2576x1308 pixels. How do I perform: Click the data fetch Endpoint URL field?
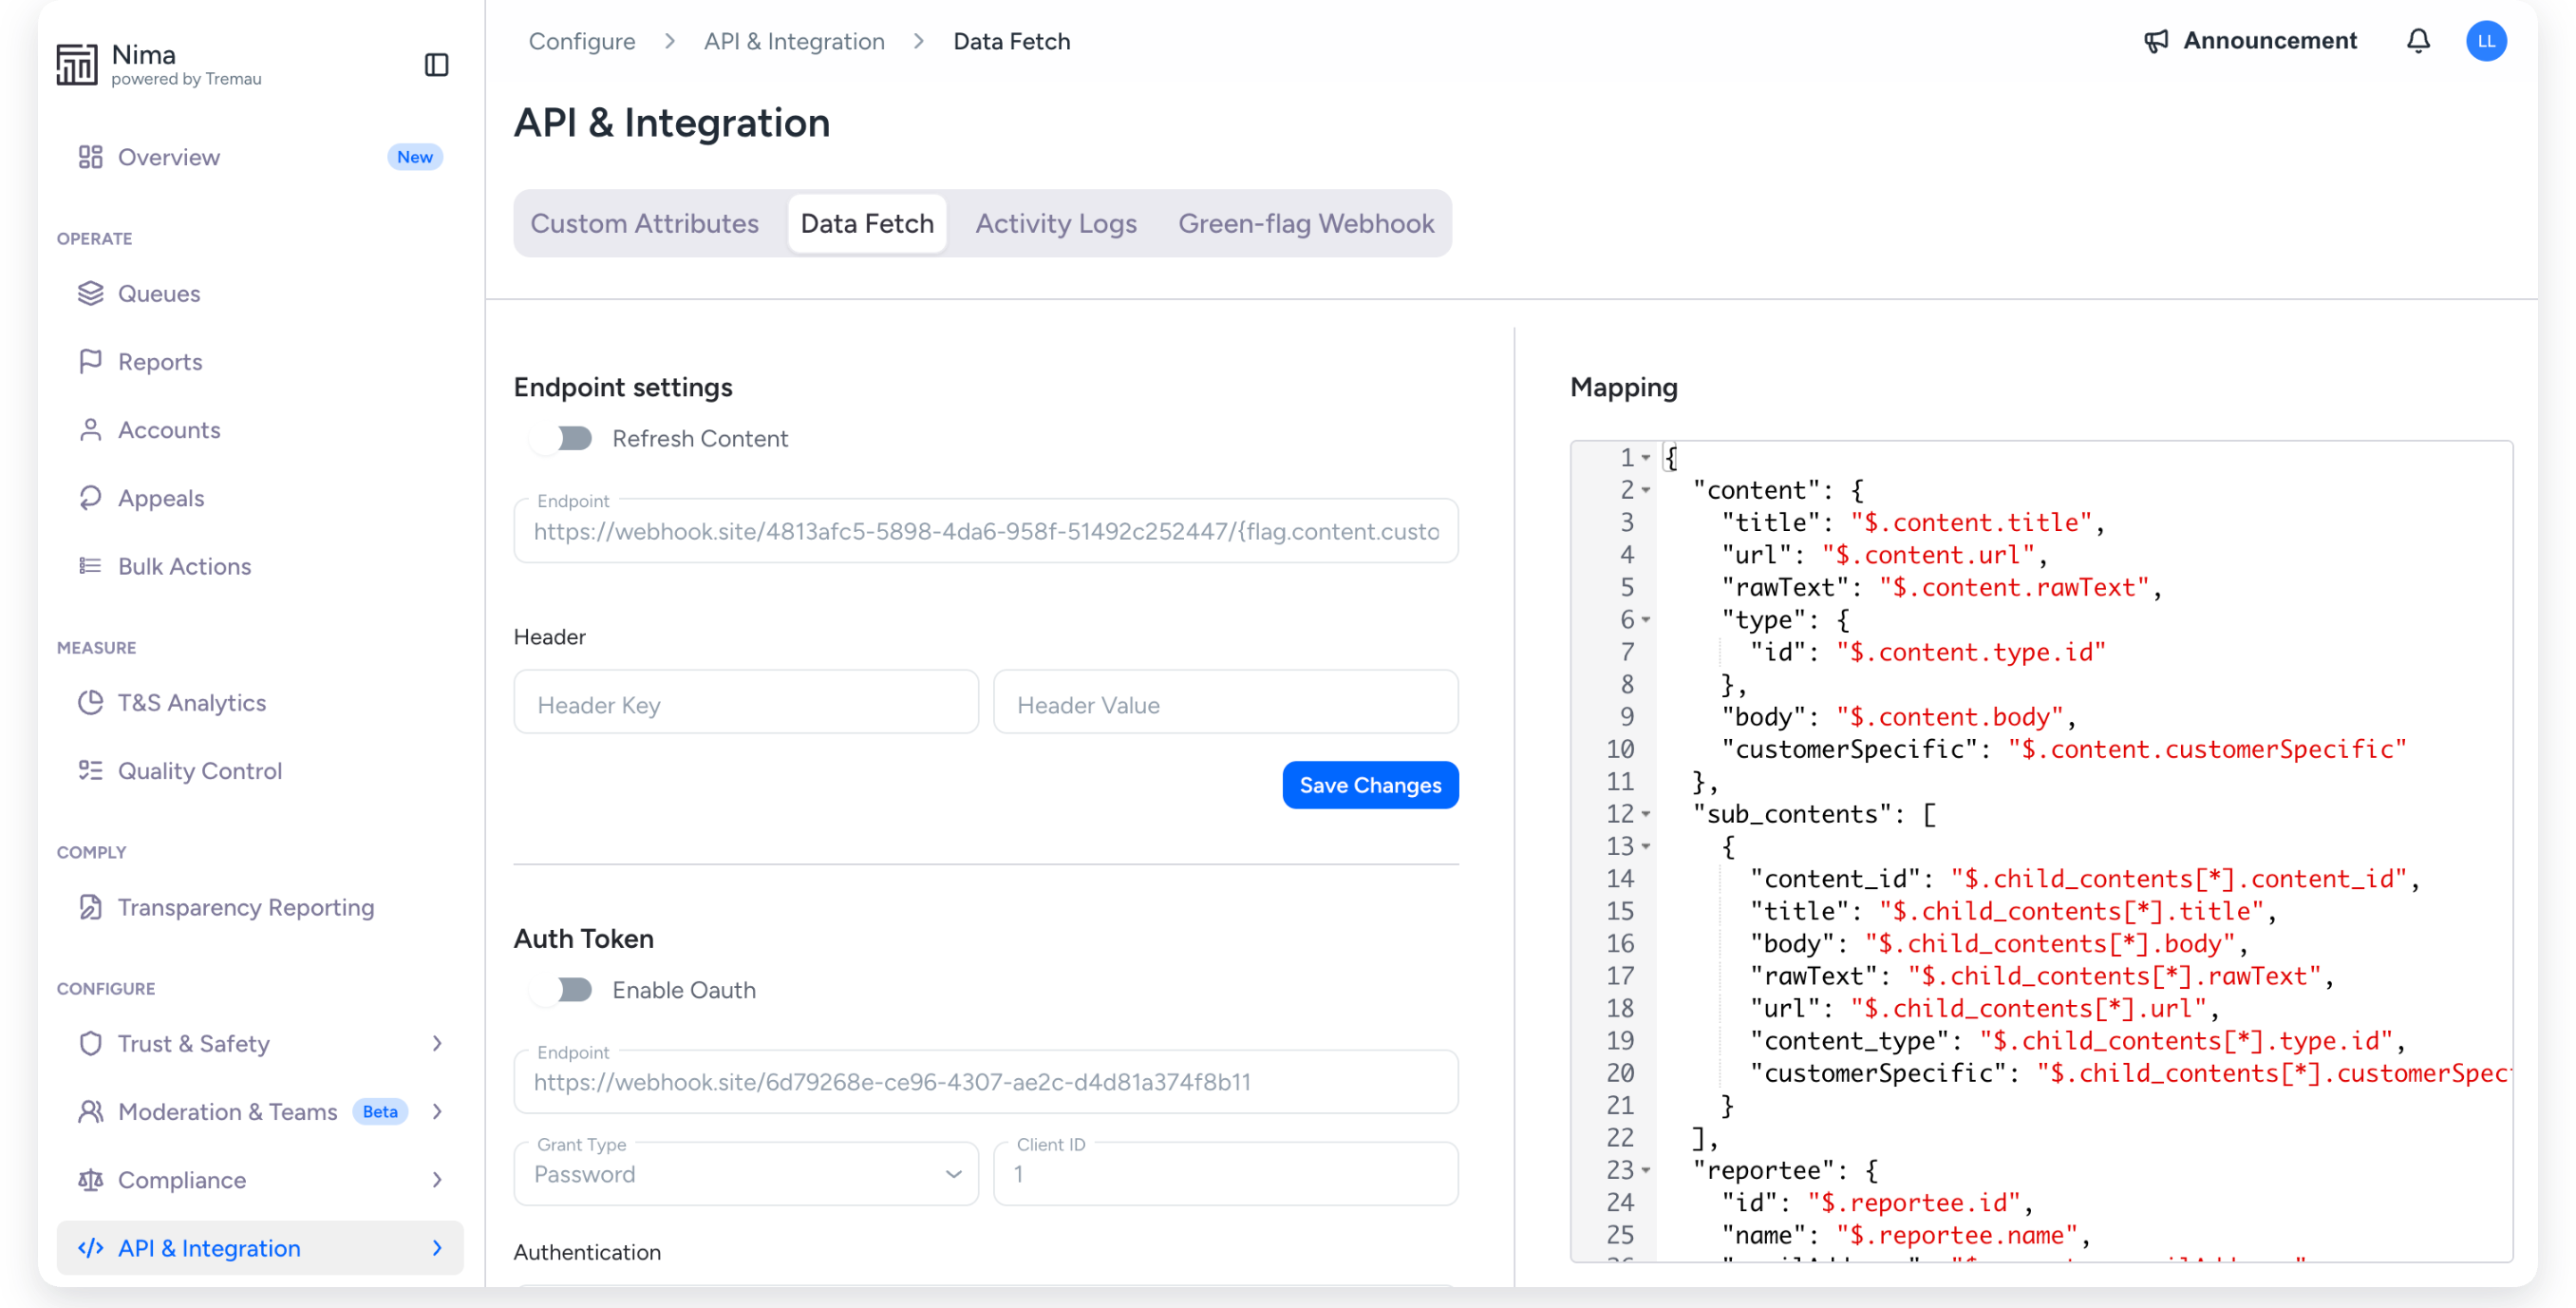tap(986, 531)
